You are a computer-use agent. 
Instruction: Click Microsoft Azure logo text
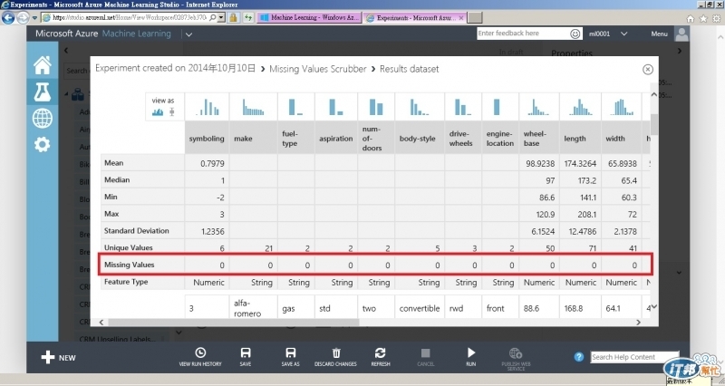click(66, 34)
